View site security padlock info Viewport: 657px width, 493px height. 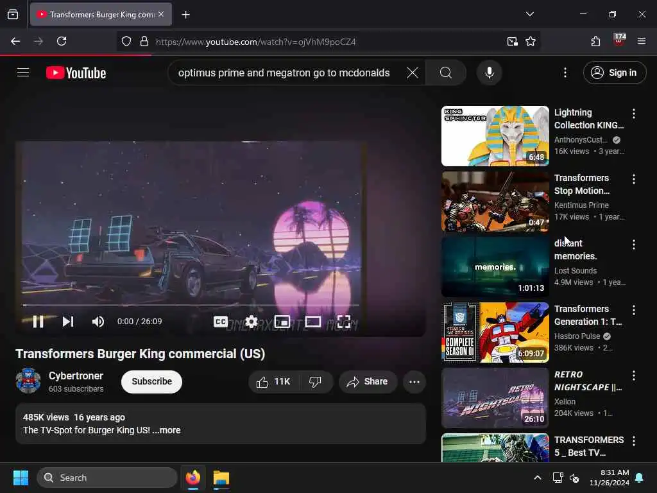(x=144, y=42)
